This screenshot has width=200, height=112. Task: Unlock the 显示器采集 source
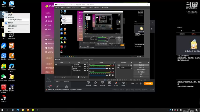pyautogui.click(x=87, y=71)
